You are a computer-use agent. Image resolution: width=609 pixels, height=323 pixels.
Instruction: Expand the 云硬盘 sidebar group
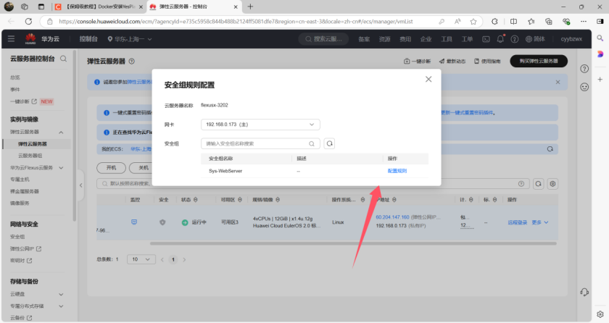tap(61, 294)
